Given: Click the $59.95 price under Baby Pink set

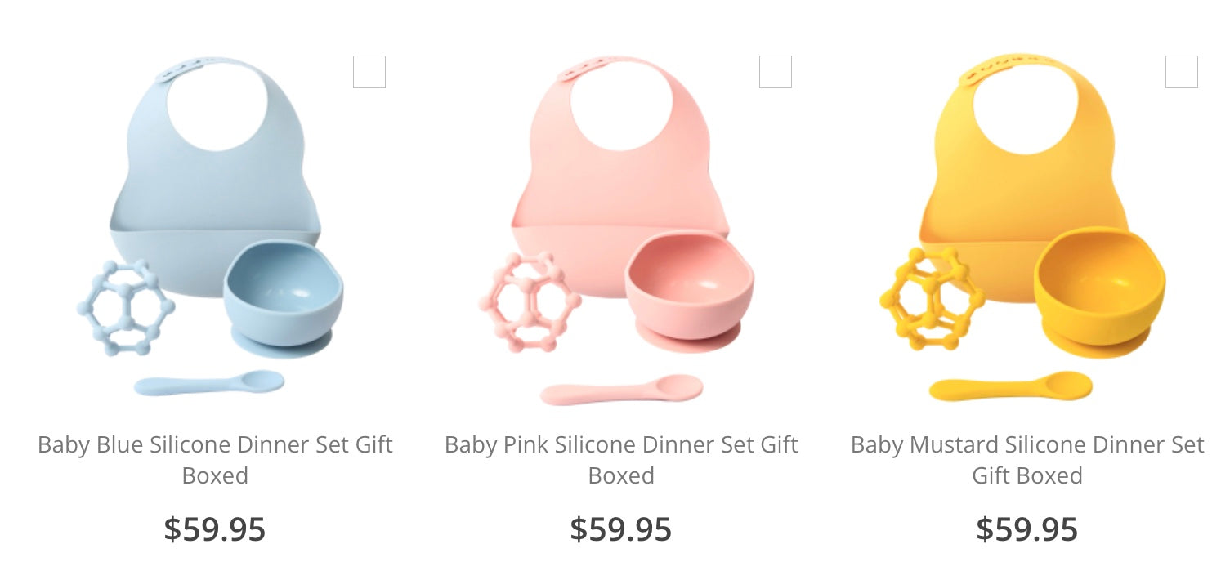Looking at the screenshot, I should click(x=621, y=529).
